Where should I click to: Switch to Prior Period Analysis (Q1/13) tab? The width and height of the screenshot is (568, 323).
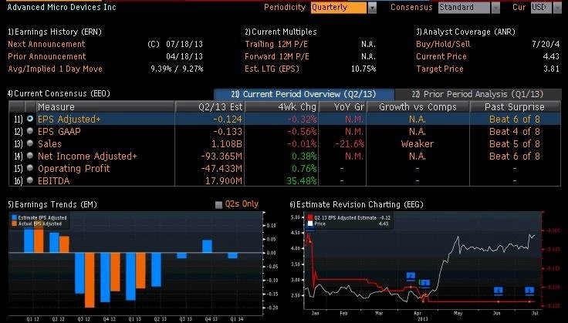478,94
